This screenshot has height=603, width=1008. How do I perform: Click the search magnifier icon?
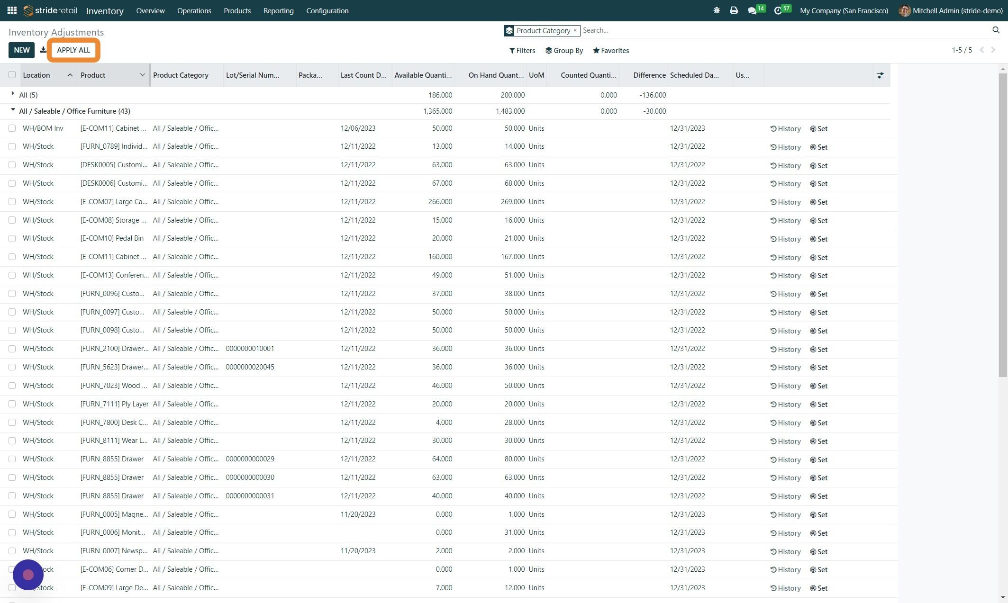pos(996,30)
